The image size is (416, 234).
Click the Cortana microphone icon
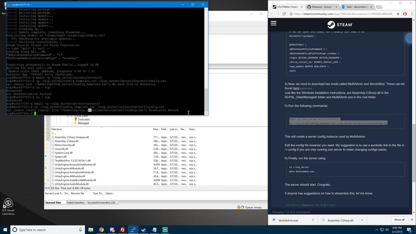80,230
